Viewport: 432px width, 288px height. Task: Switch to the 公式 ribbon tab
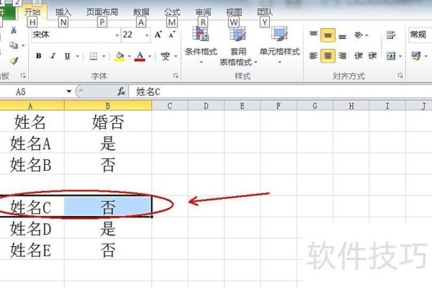coord(172,12)
